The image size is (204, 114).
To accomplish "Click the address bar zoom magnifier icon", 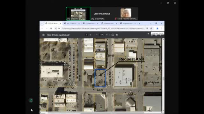I will pos(147,28).
